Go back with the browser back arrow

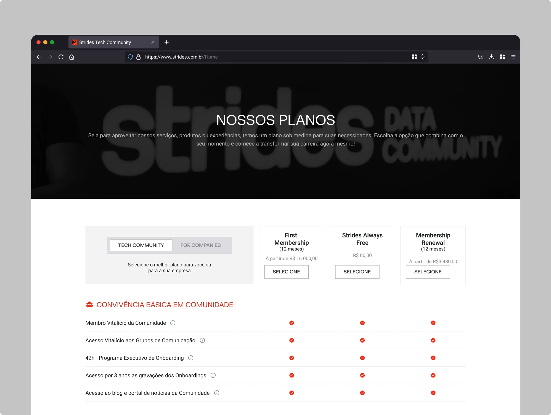(x=39, y=57)
